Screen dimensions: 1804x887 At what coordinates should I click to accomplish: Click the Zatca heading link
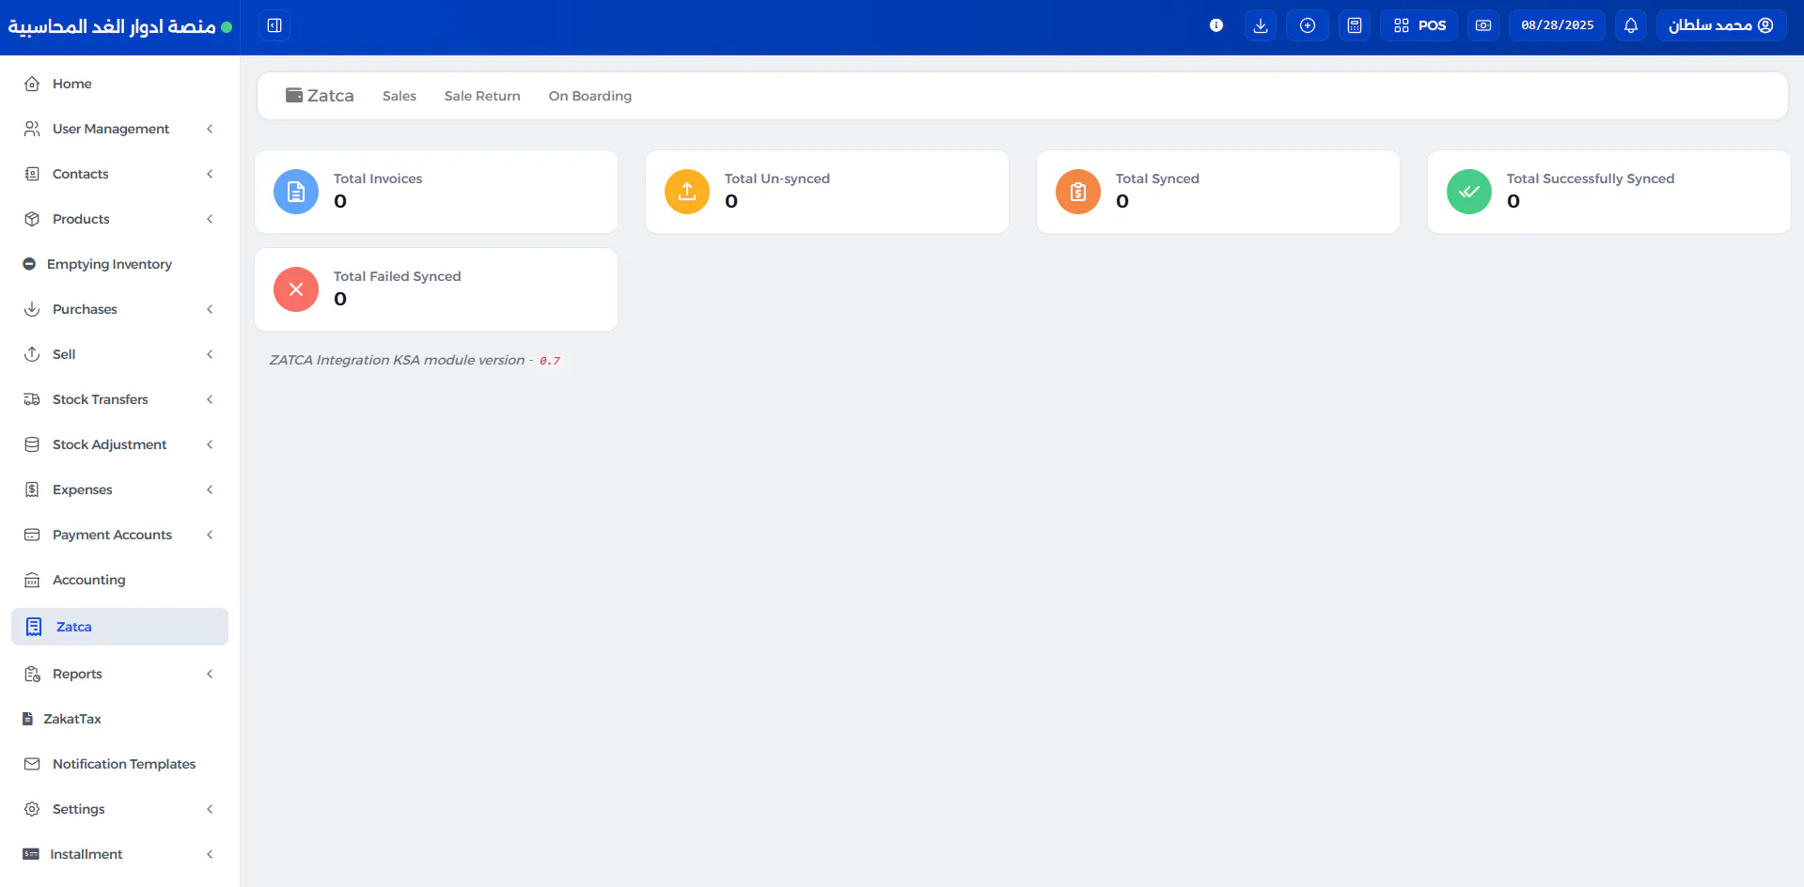[x=320, y=96]
